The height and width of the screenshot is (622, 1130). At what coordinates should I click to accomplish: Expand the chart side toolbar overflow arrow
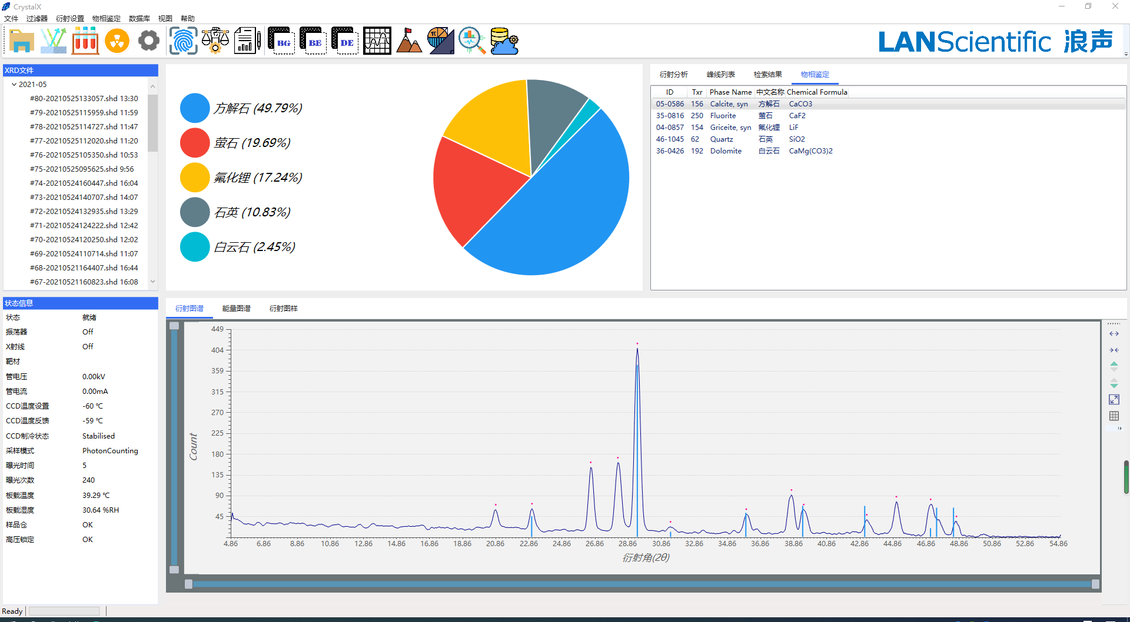pos(1119,429)
